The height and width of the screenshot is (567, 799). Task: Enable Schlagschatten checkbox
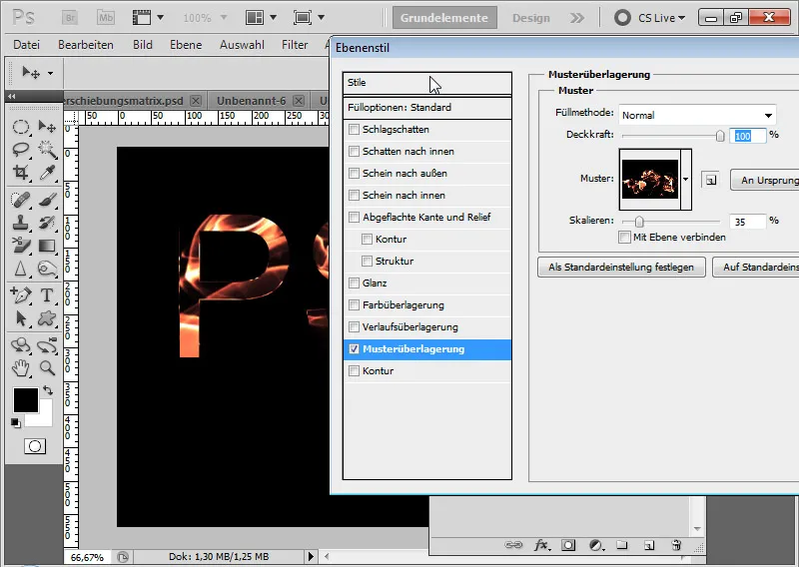tap(355, 130)
